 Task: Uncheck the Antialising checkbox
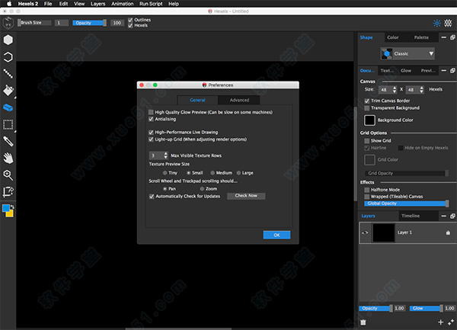[151, 119]
